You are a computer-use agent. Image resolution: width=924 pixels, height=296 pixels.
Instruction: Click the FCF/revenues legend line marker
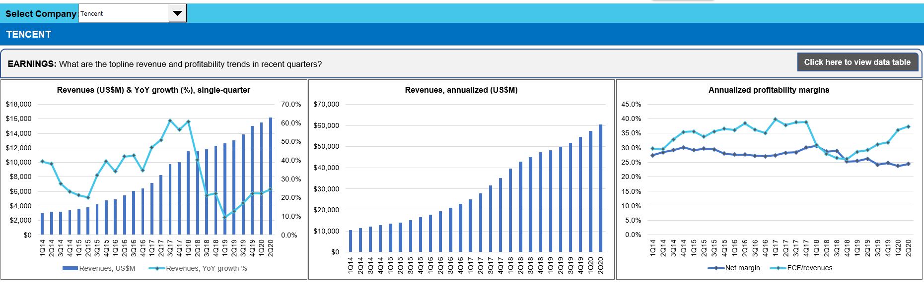[778, 268]
